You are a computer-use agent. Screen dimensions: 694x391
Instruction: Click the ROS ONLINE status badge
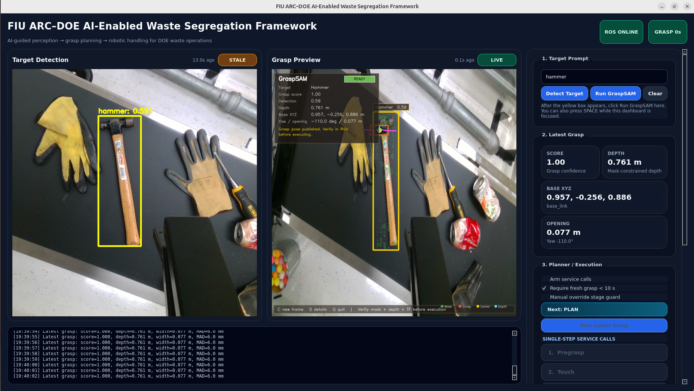621,32
